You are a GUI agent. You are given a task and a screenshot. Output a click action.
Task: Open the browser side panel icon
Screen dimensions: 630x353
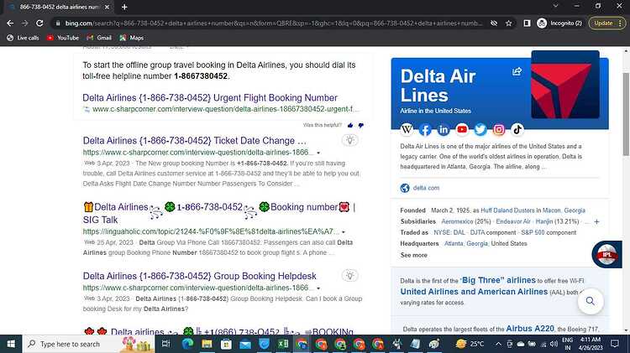point(527,23)
